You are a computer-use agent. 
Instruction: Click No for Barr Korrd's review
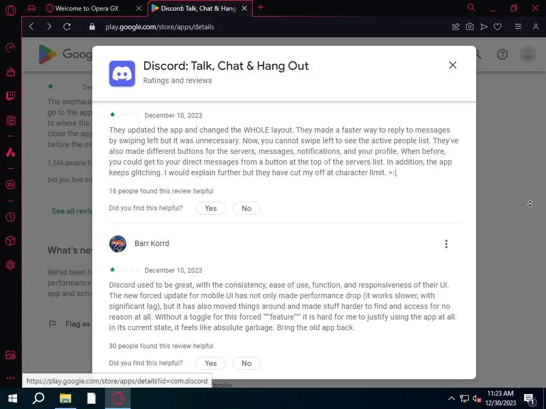click(246, 363)
